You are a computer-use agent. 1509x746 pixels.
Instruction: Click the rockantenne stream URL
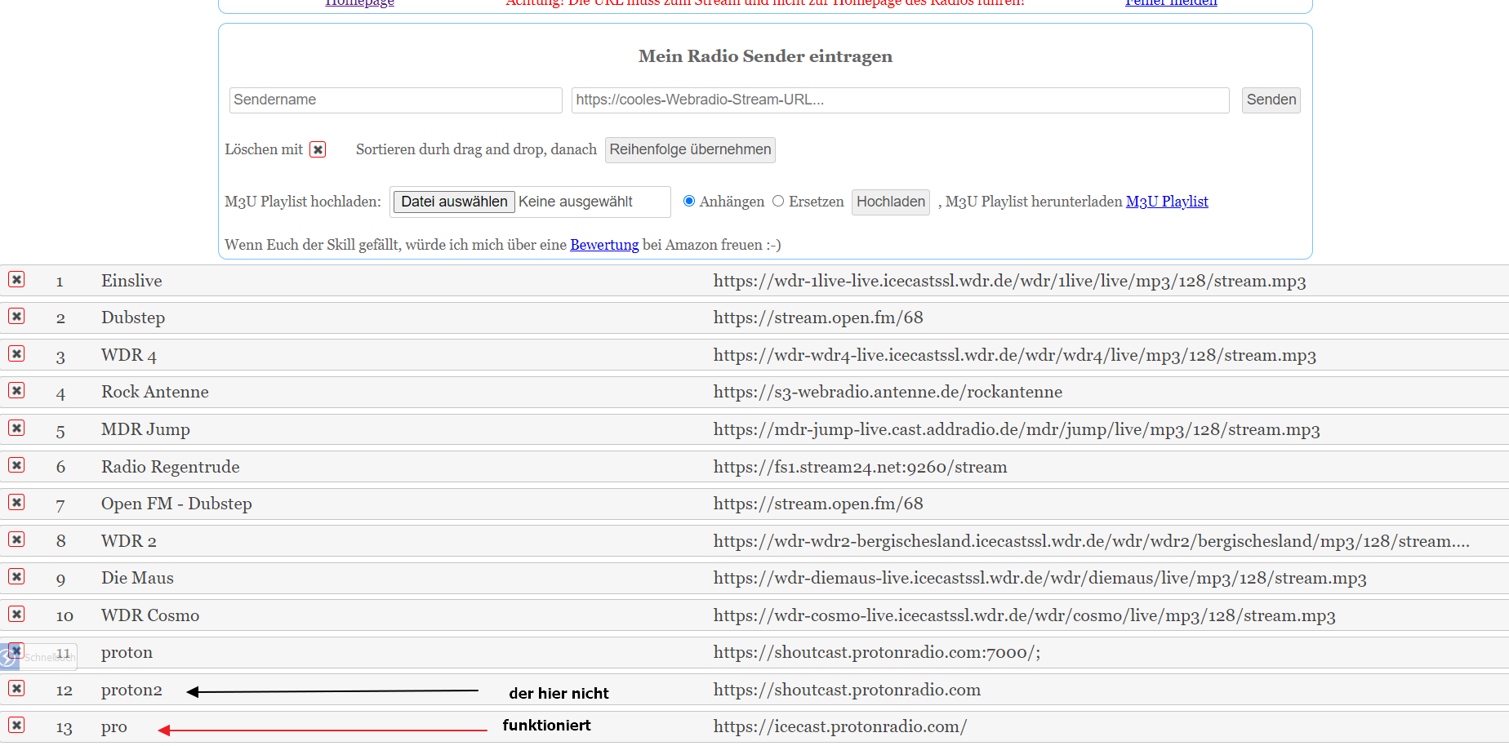[888, 392]
